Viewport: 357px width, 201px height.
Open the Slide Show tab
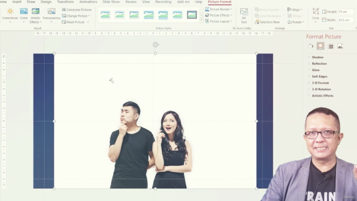111,2
